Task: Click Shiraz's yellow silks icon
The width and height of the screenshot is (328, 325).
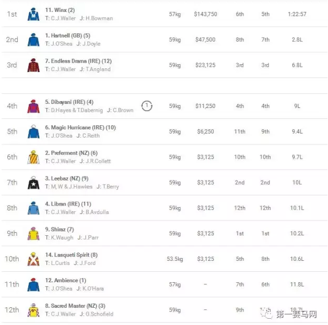Action: tap(33, 234)
